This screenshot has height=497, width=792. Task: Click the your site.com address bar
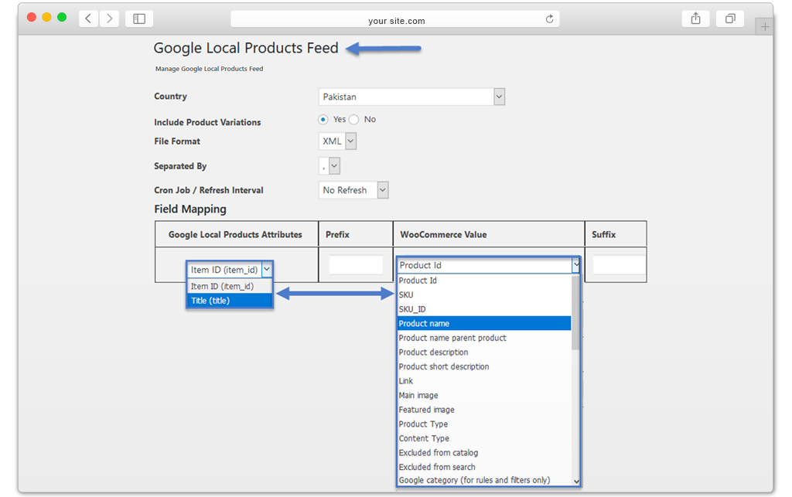click(x=395, y=19)
